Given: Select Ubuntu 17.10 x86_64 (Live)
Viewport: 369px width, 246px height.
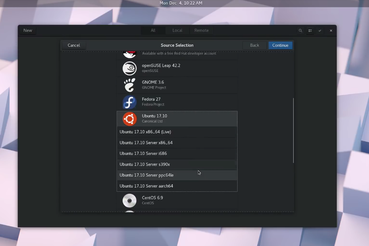Looking at the screenshot, I should (177, 132).
